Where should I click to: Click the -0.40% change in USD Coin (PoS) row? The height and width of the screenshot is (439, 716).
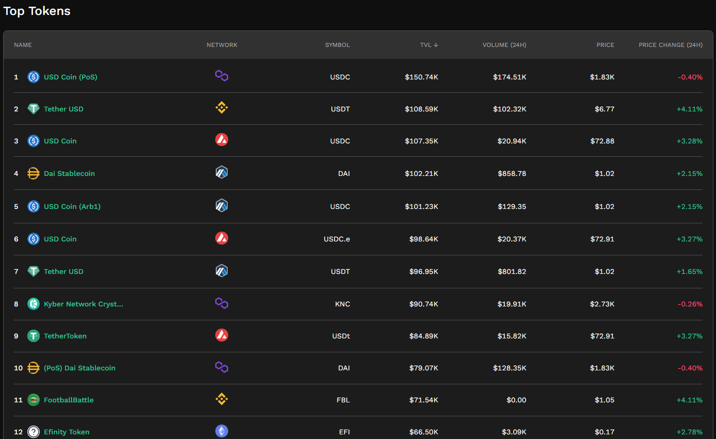point(690,77)
